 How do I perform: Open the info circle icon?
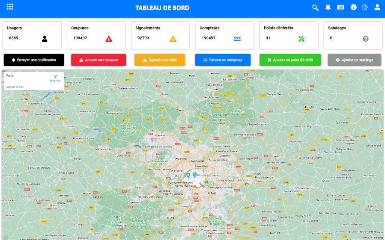(354, 7)
